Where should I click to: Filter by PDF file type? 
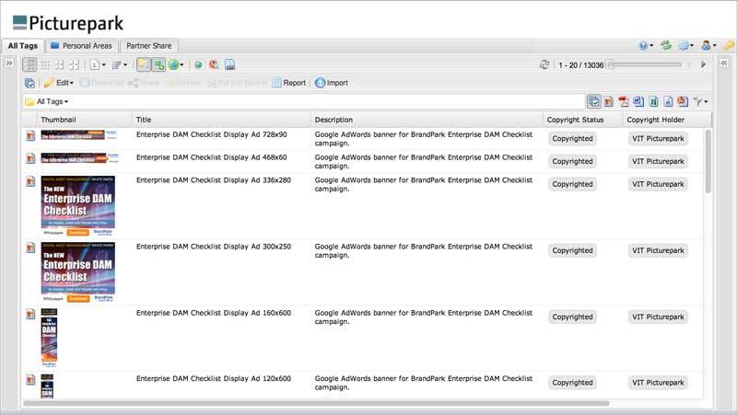coord(624,101)
